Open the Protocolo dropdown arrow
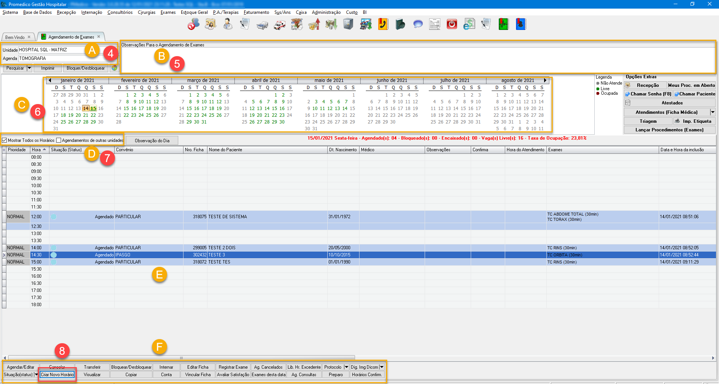Screen dimensions: 719x384 pos(346,367)
